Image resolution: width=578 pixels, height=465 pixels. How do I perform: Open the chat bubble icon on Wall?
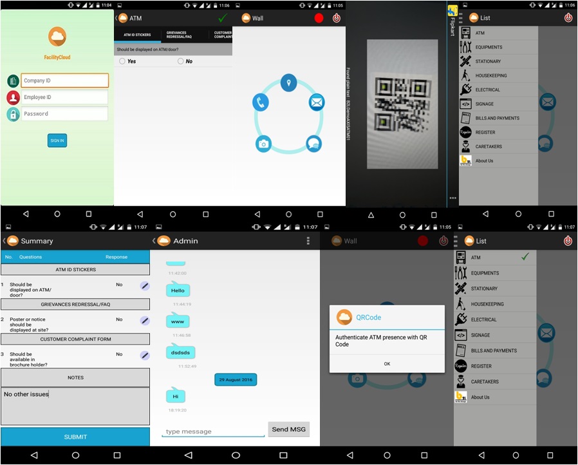pyautogui.click(x=313, y=143)
